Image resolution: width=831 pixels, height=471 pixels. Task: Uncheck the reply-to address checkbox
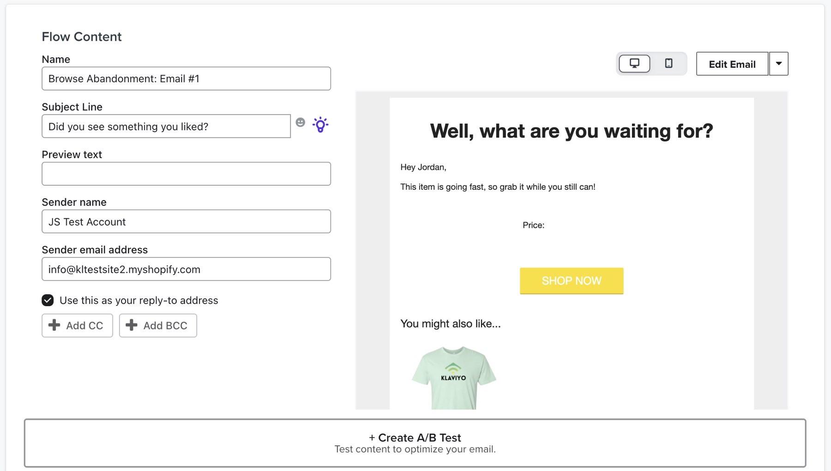tap(48, 300)
